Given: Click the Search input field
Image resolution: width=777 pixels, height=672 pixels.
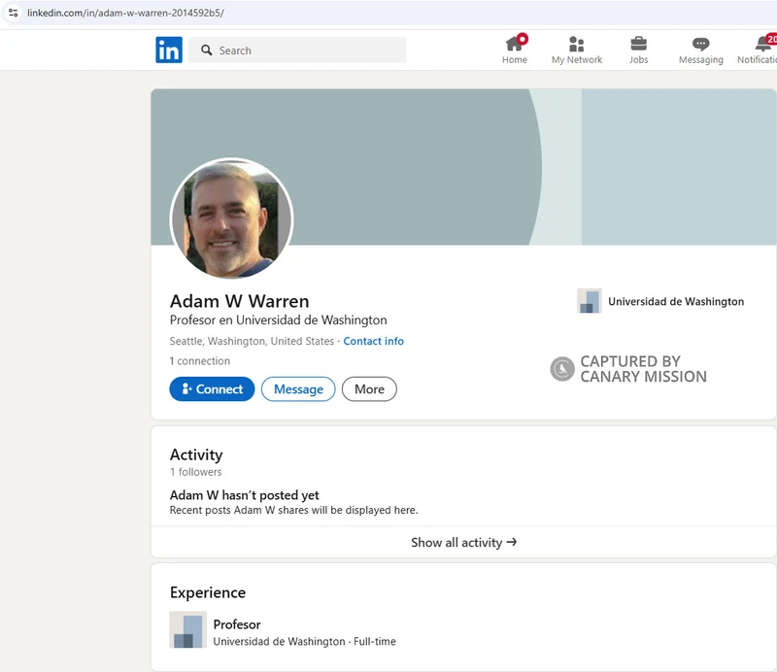Looking at the screenshot, I should coord(297,50).
